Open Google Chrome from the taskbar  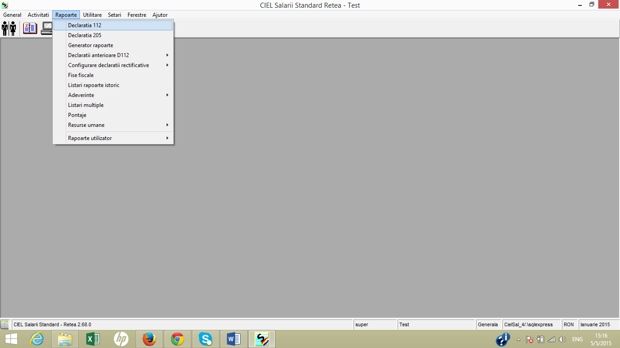click(177, 339)
